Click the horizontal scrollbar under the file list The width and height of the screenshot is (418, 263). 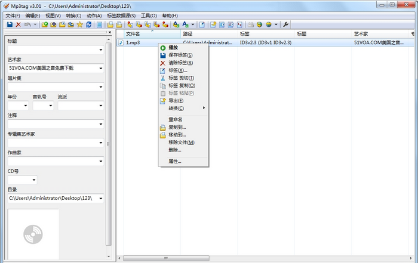(x=263, y=259)
